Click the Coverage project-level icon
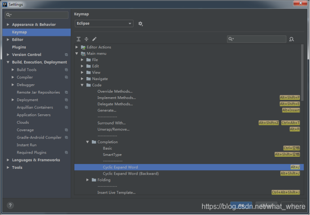 click(x=66, y=130)
